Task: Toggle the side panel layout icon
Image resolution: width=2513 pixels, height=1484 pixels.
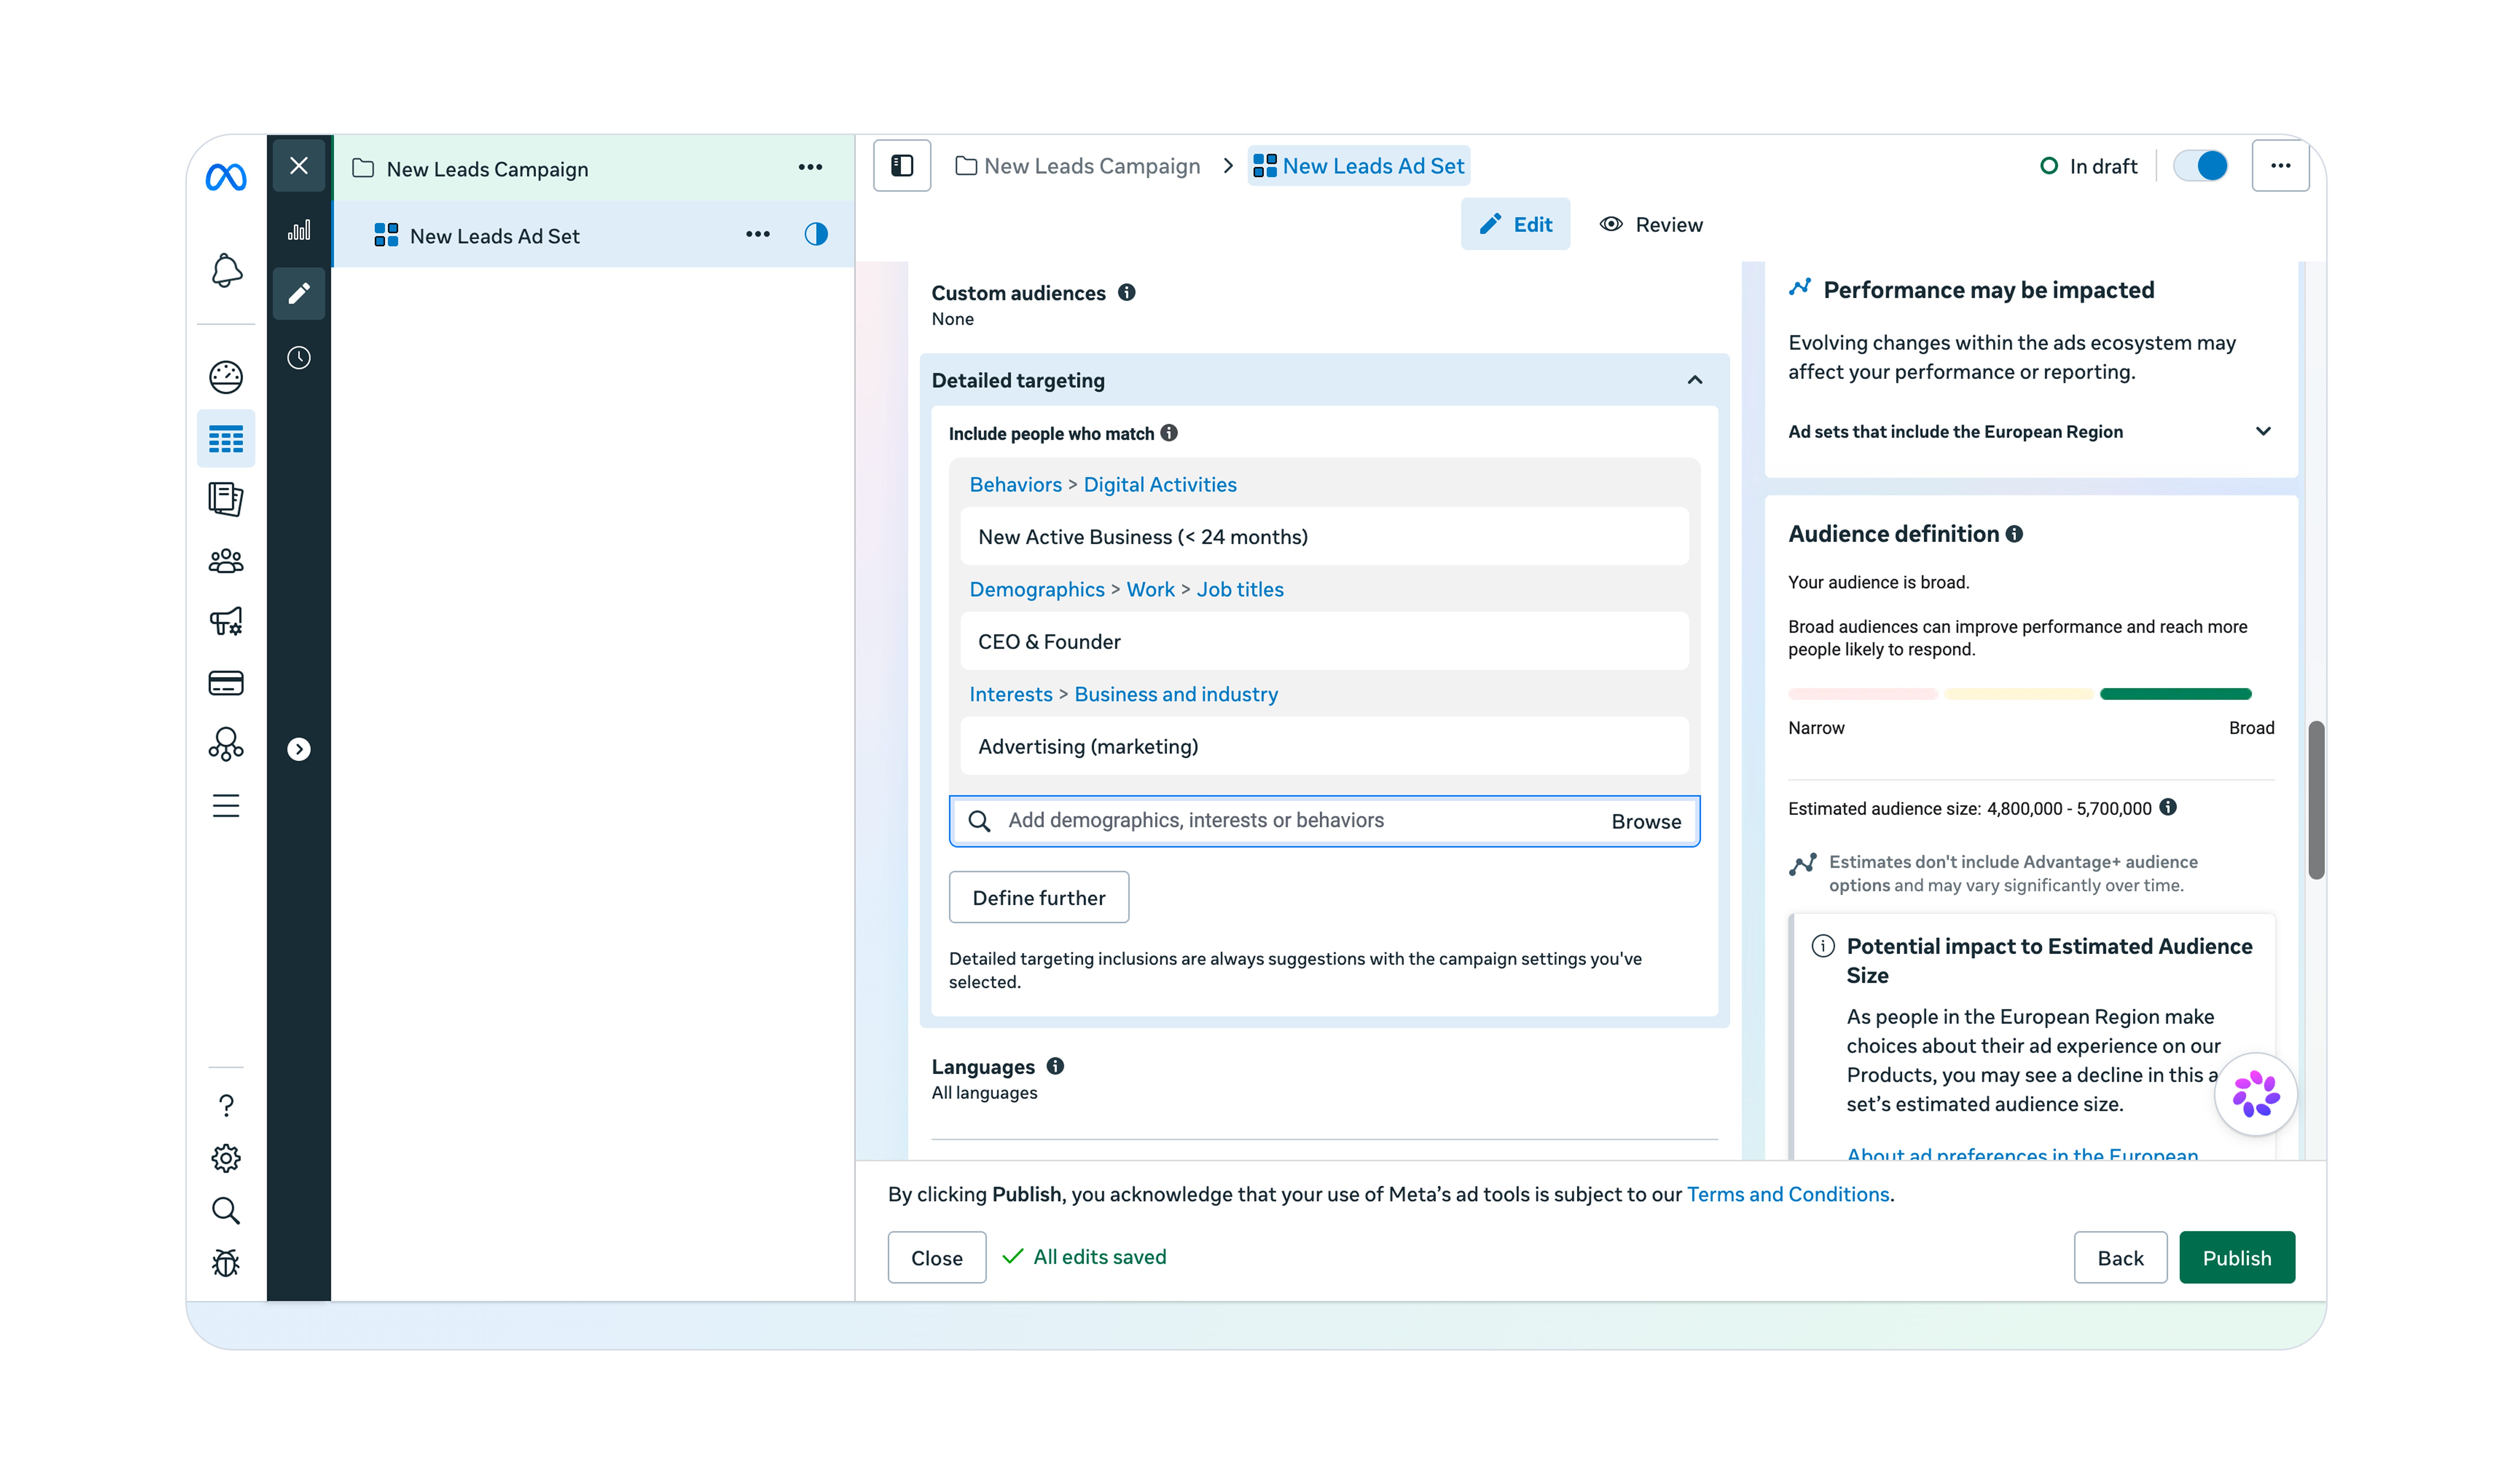Action: (x=902, y=166)
